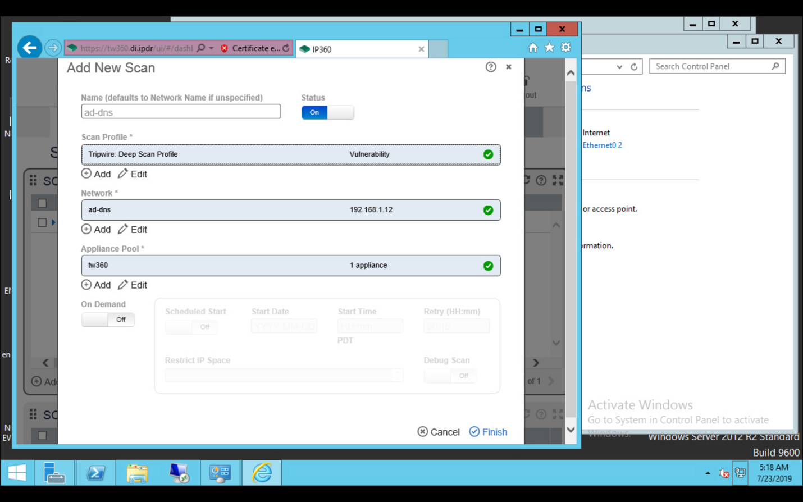This screenshot has height=502, width=803.
Task: Click the help question mark in Add New Scan dialog
Action: (491, 67)
